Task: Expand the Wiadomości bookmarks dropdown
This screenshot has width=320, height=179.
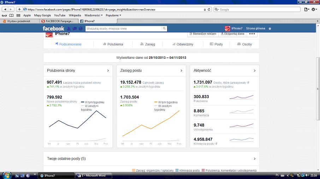Action: 94,15
